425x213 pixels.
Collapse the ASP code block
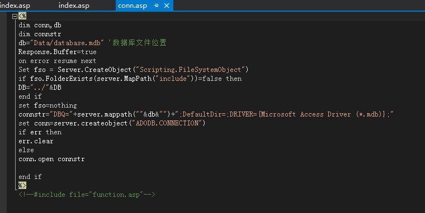[15, 16]
